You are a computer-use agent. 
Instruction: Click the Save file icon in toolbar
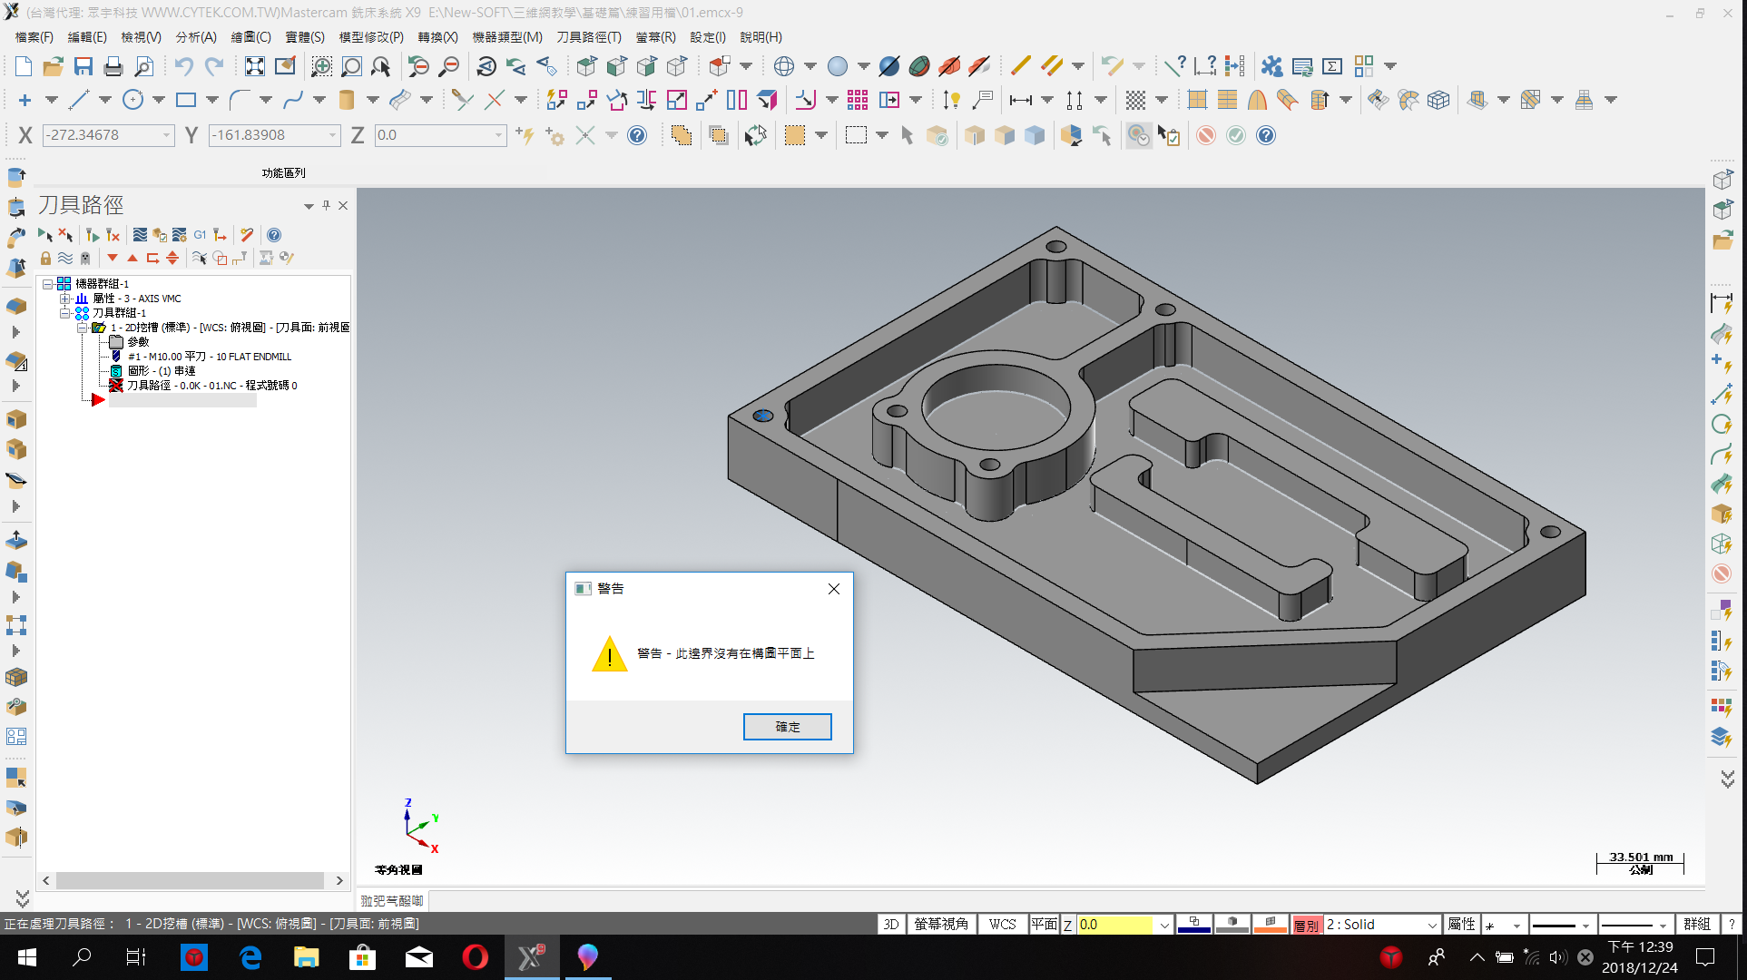[x=83, y=66]
